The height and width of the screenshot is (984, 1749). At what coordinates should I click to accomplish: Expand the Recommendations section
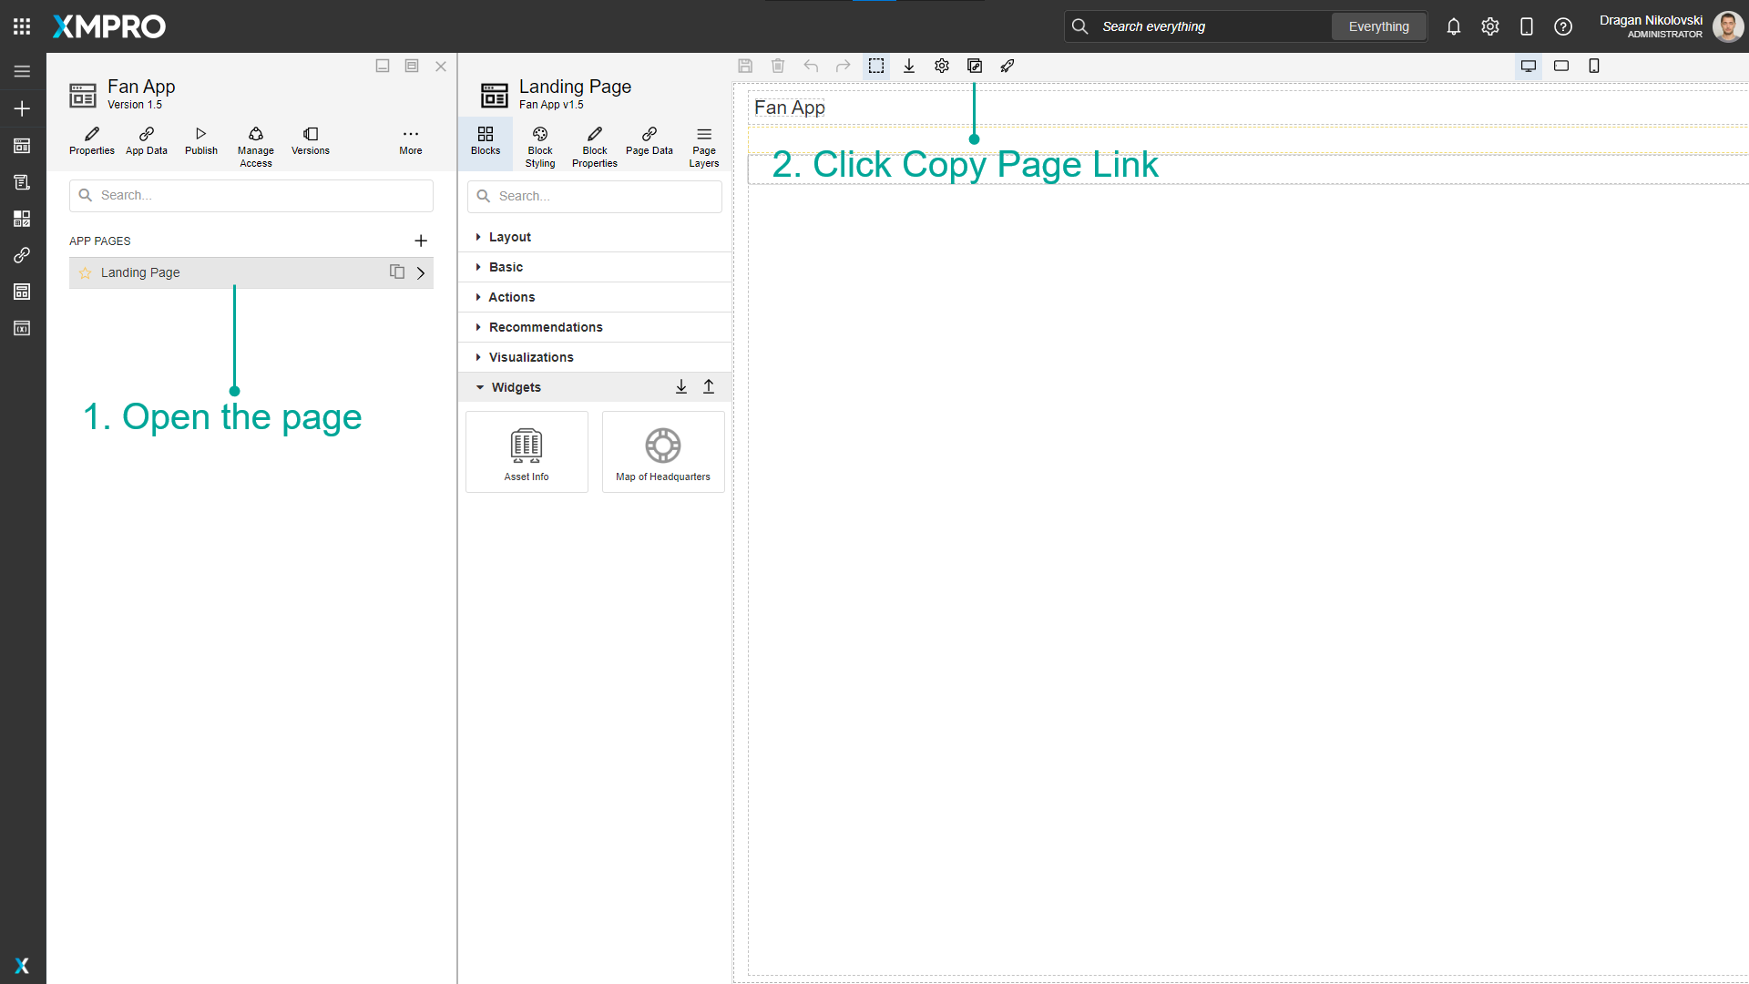546,327
